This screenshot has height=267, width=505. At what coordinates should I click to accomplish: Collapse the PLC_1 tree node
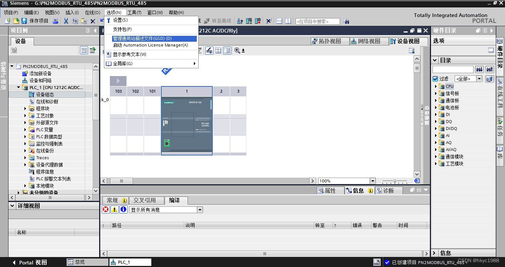[x=18, y=88]
